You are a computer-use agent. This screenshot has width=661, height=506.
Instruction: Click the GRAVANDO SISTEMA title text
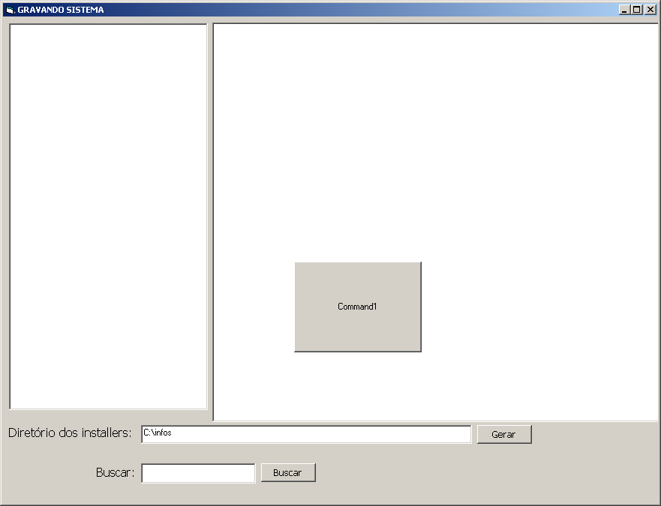pyautogui.click(x=61, y=10)
